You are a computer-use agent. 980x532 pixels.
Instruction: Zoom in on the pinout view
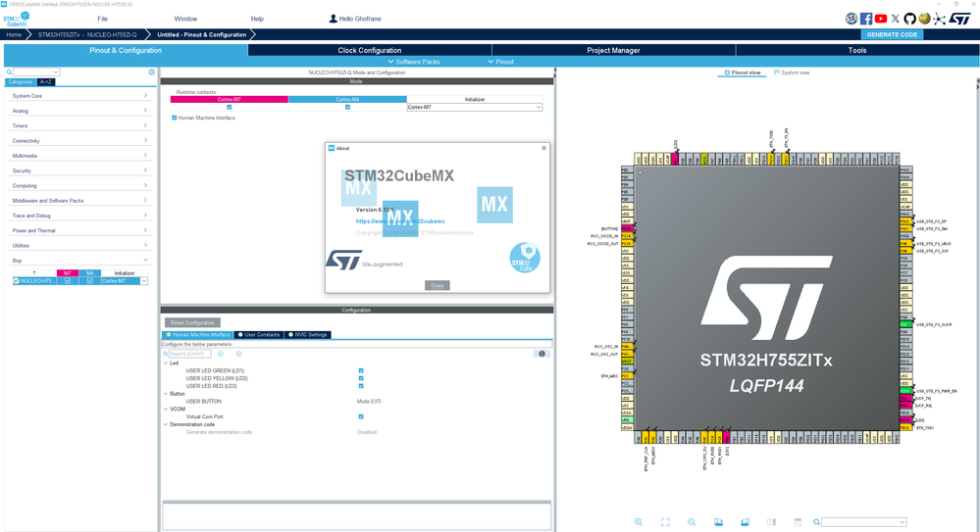tap(639, 522)
